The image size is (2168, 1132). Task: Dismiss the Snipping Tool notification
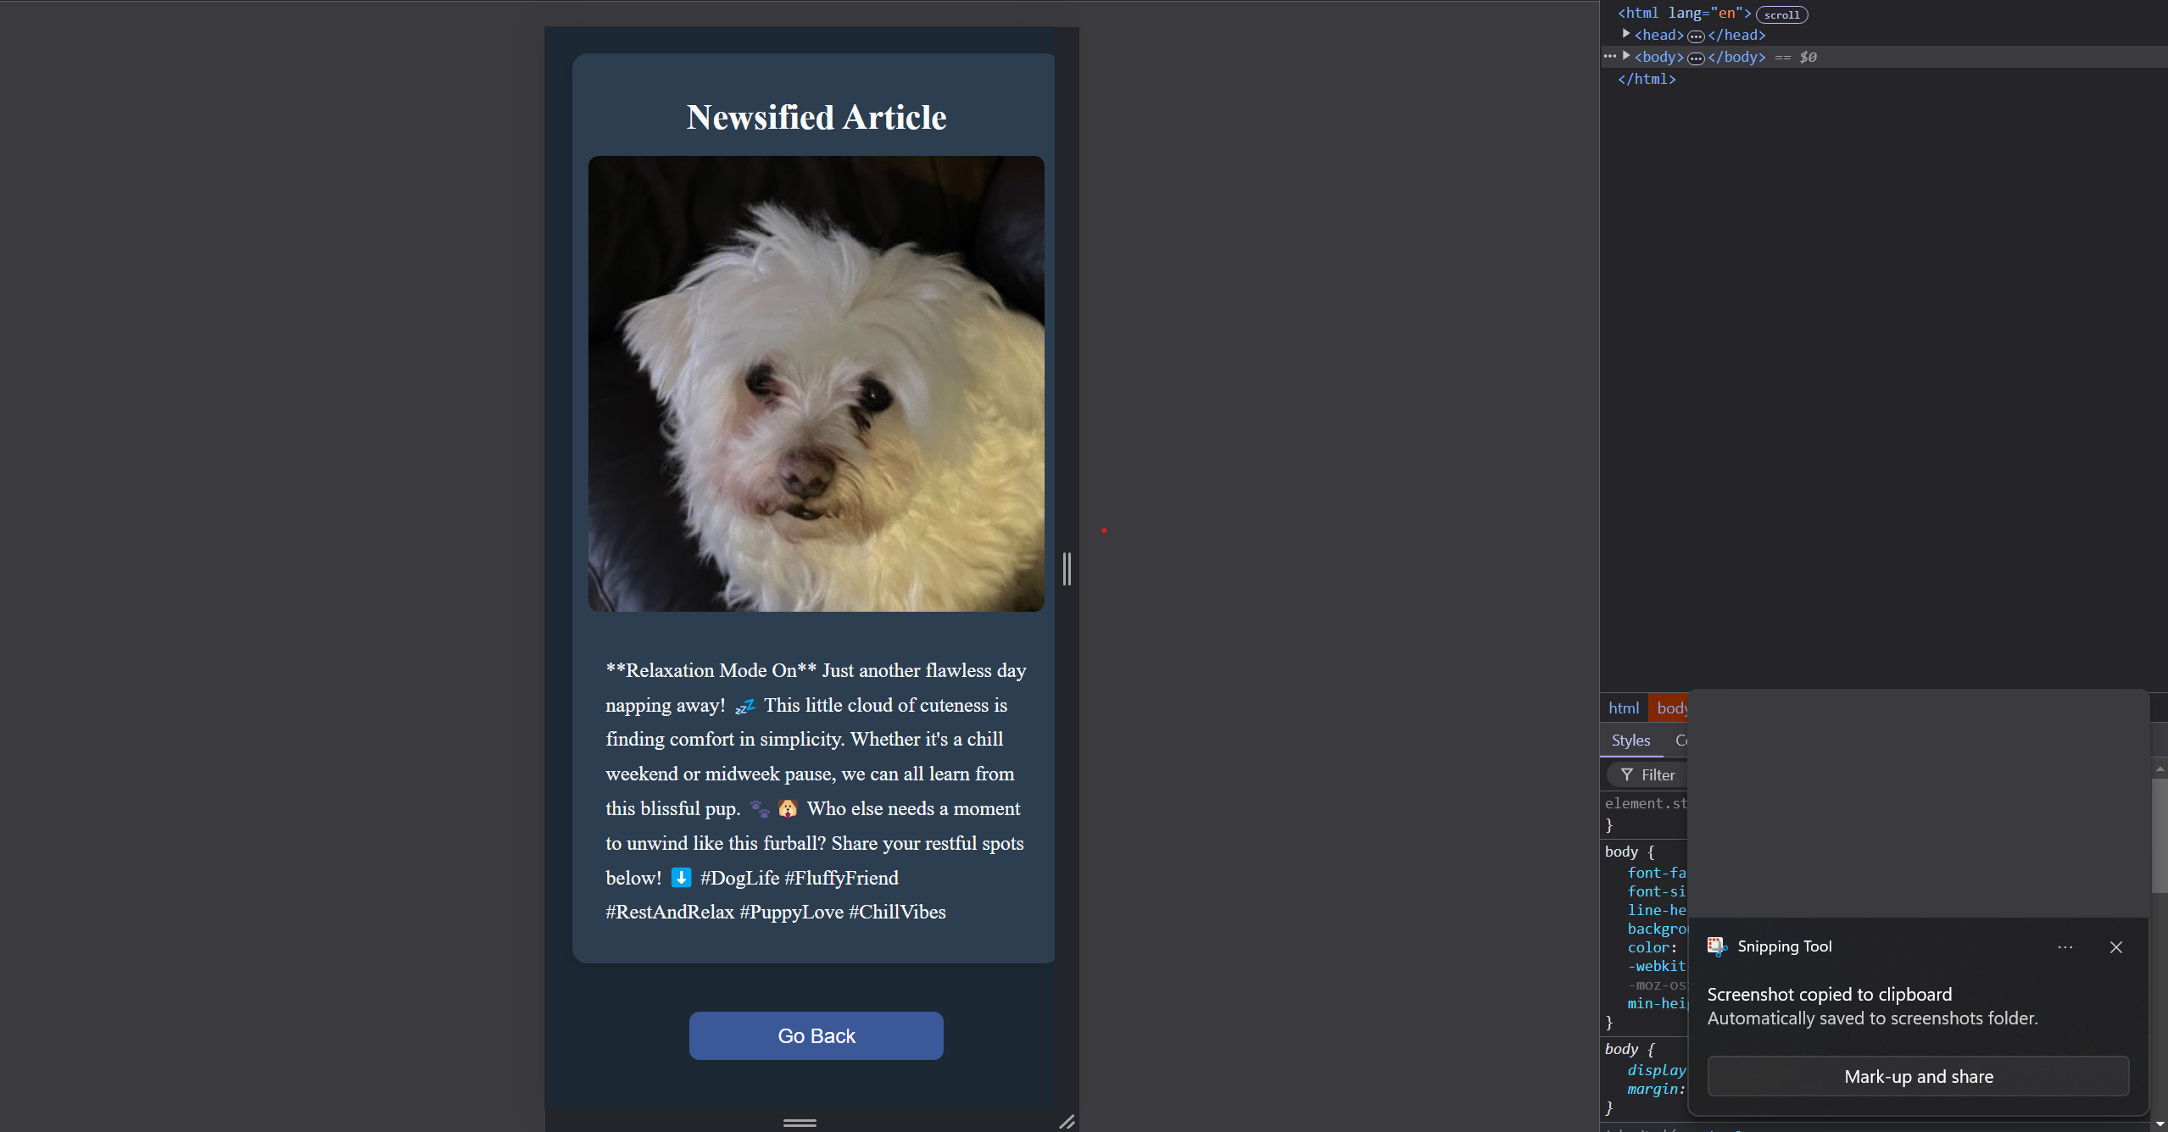[x=2115, y=947]
